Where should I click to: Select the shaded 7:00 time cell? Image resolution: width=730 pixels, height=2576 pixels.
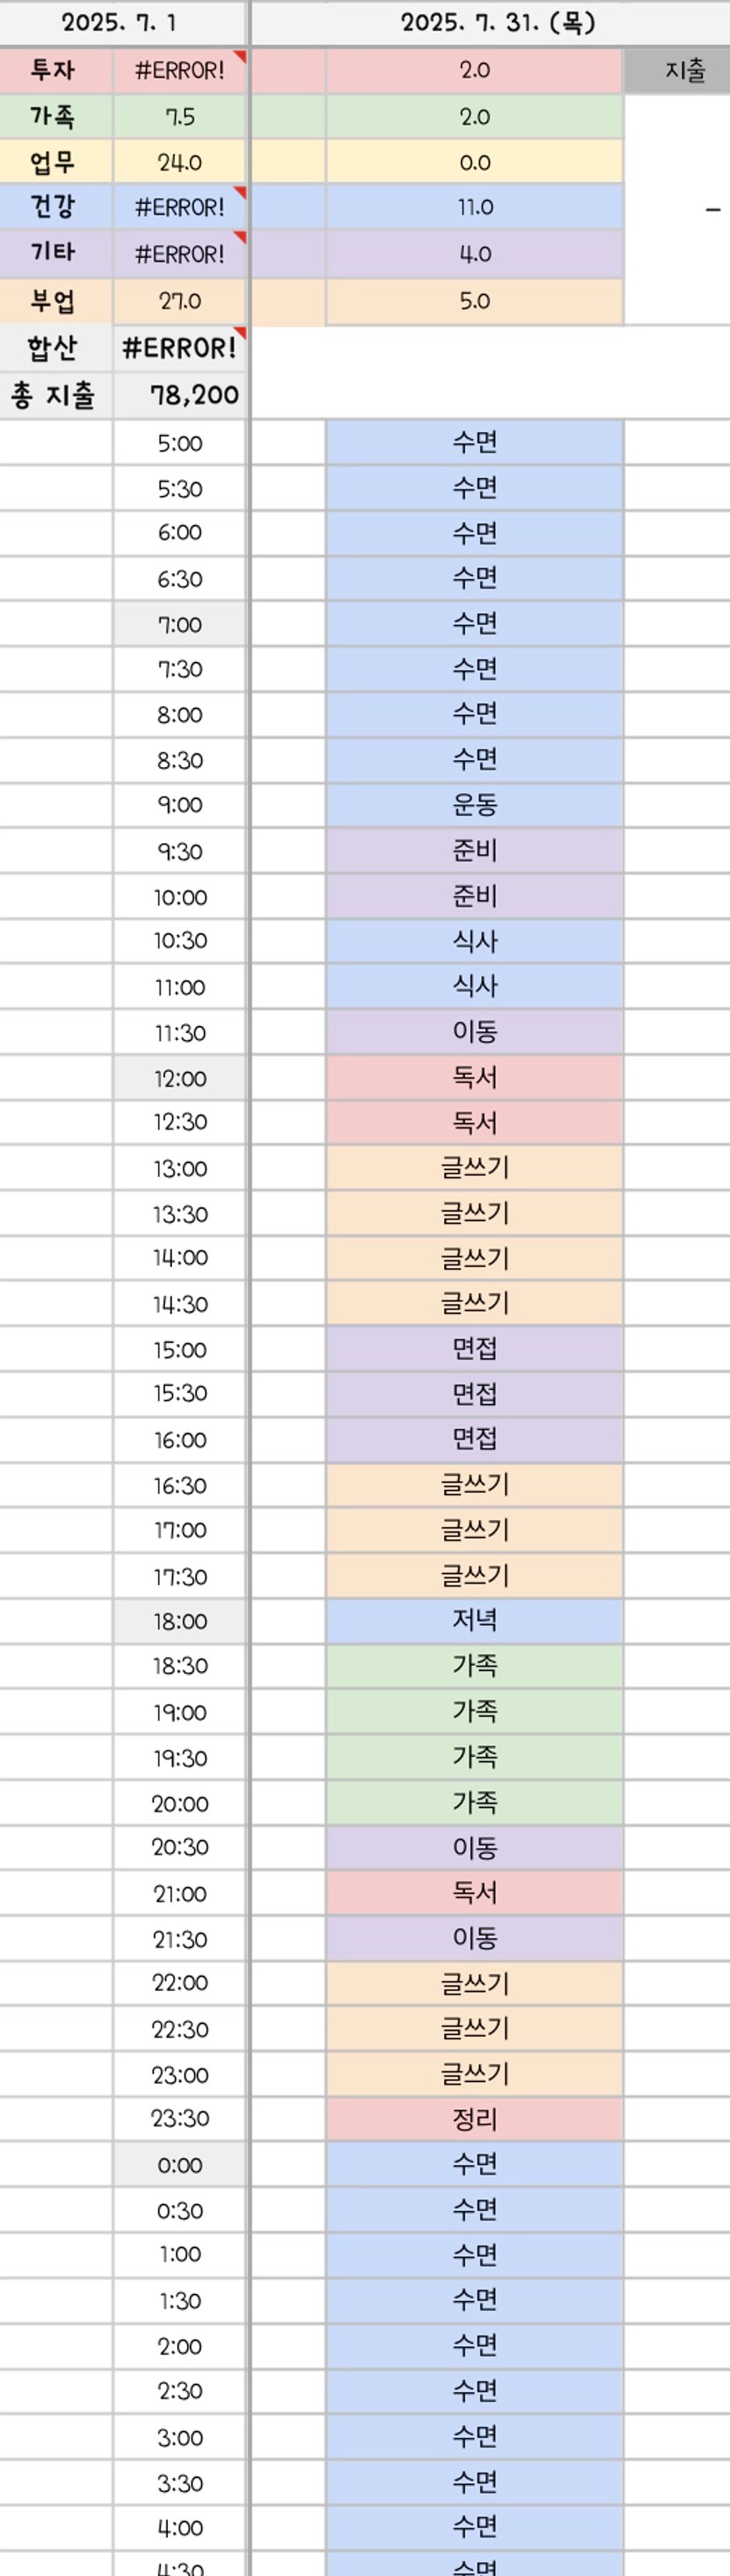pyautogui.click(x=180, y=624)
